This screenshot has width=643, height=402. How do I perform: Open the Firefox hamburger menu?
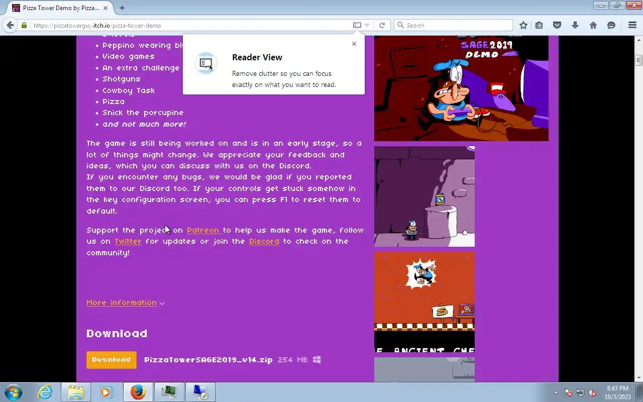click(x=632, y=25)
